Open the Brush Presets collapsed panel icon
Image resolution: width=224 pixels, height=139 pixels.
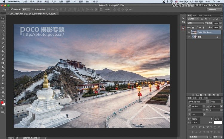[183, 22]
